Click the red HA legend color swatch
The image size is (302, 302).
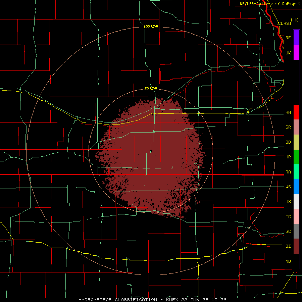pyautogui.click(x=296, y=112)
